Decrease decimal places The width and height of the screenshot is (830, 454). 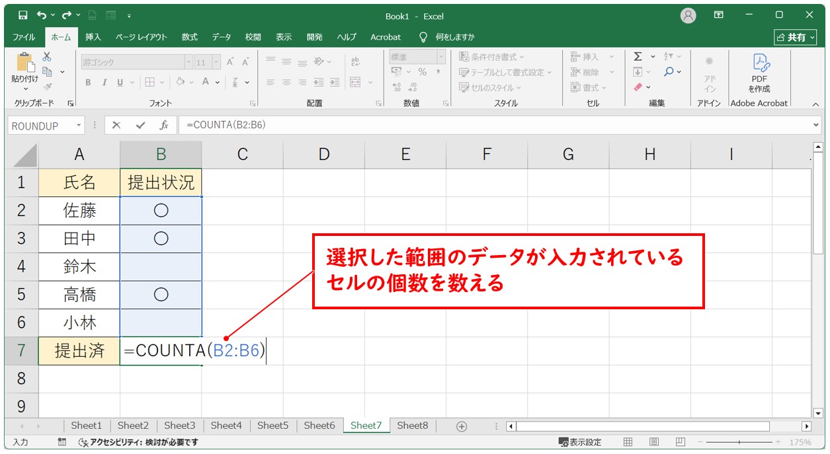pos(413,87)
